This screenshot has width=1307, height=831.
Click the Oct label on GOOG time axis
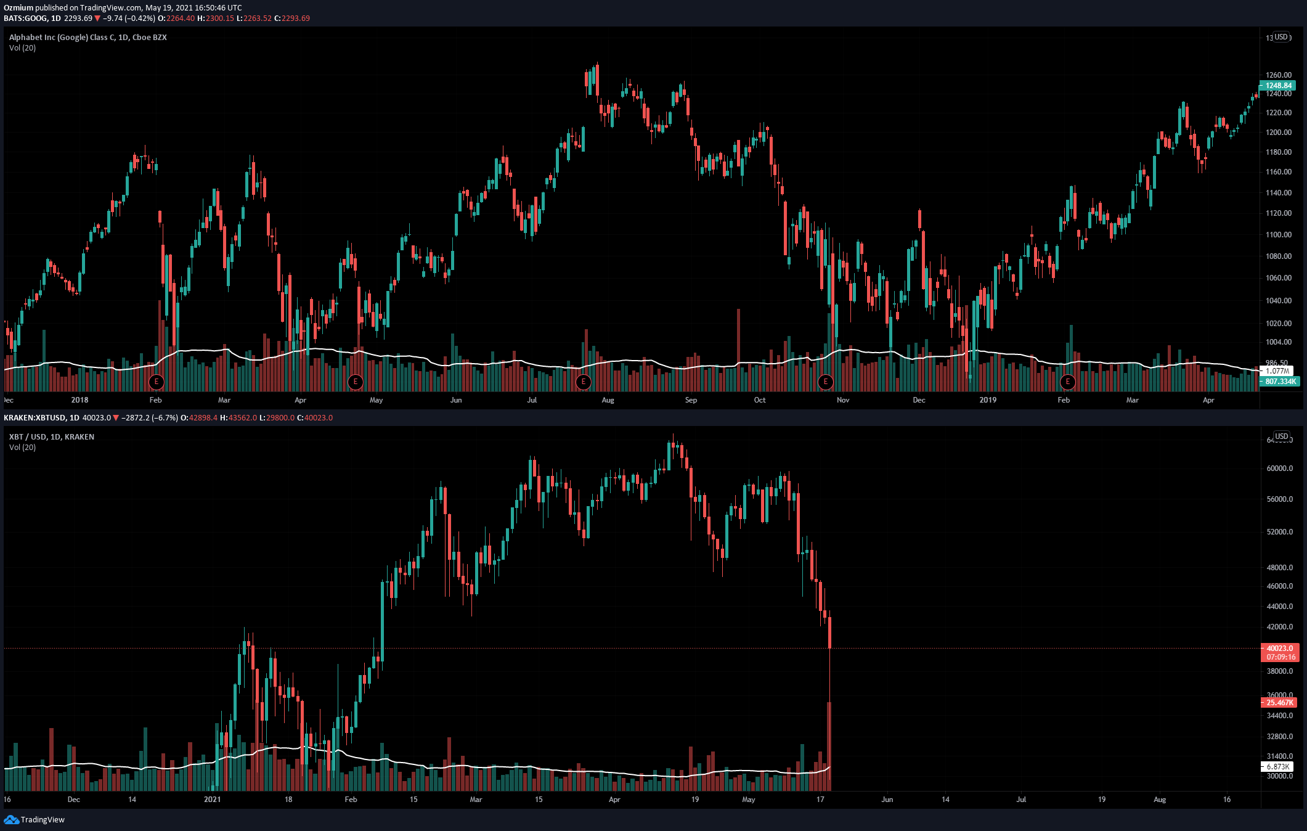coord(760,399)
